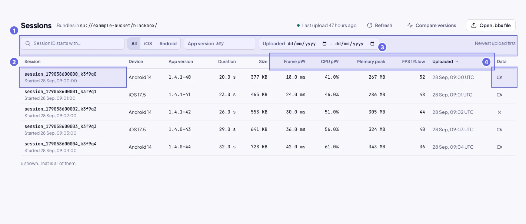Click the 30.0 ms frame p99 cell
The image size is (526, 224).
(296, 112)
